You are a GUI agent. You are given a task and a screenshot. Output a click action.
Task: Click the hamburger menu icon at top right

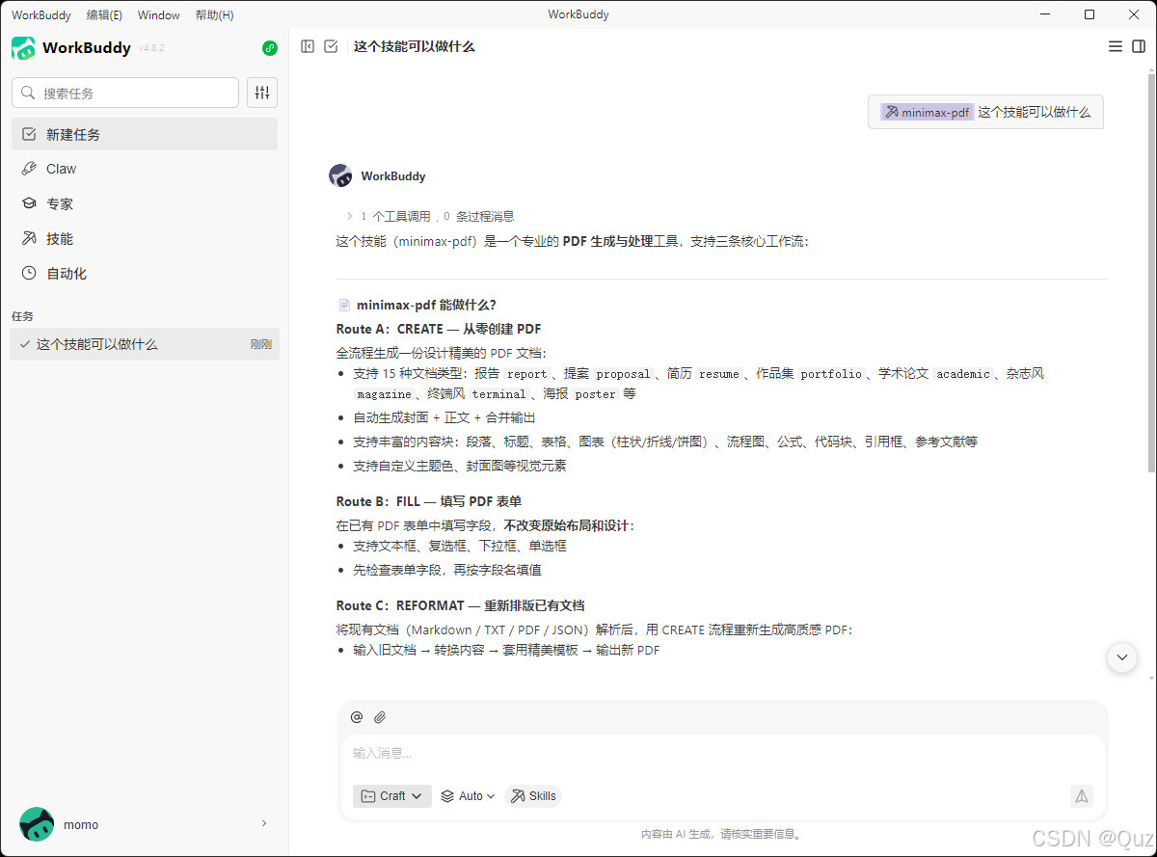[1115, 45]
